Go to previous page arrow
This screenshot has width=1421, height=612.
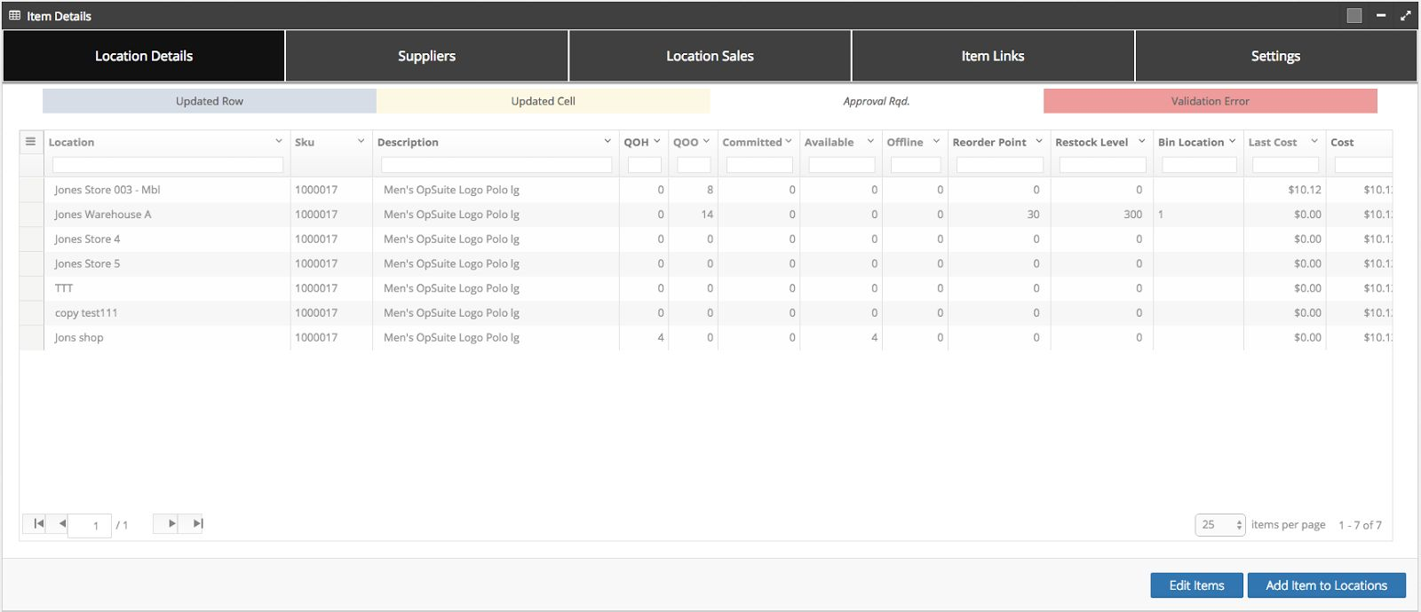coord(61,523)
